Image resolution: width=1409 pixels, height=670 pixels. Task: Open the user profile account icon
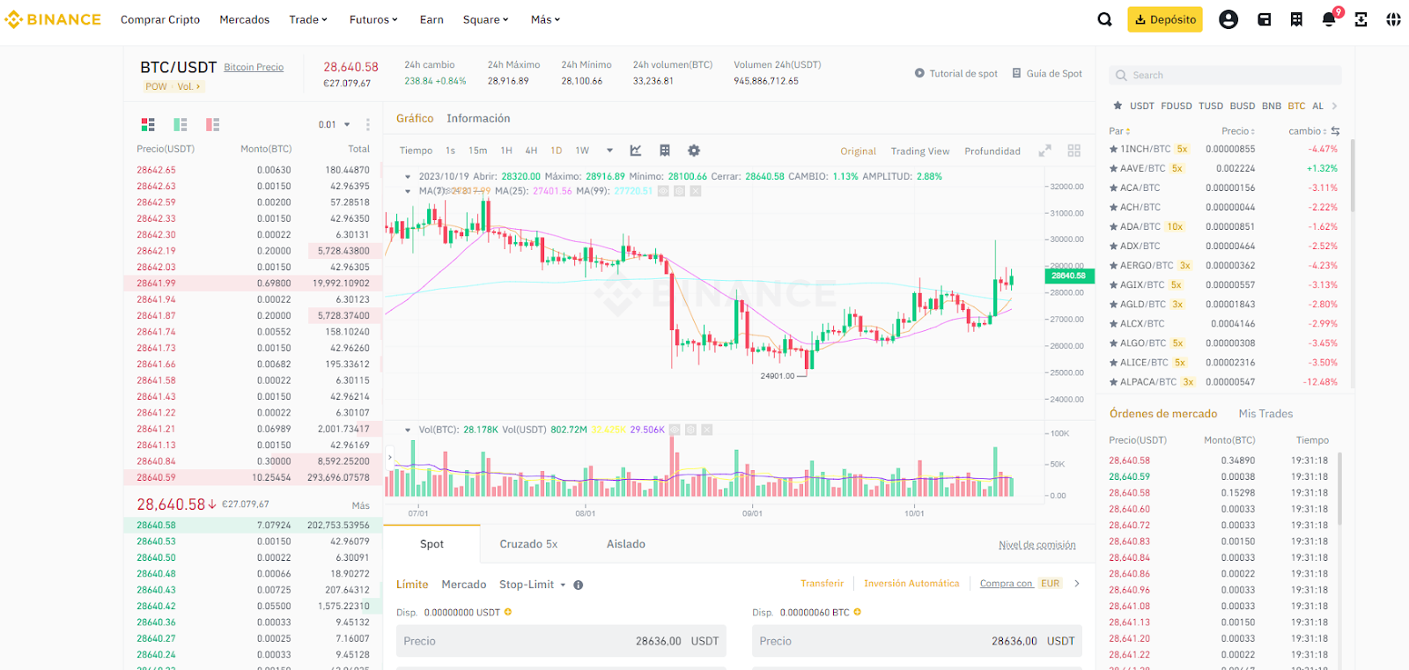(x=1228, y=19)
